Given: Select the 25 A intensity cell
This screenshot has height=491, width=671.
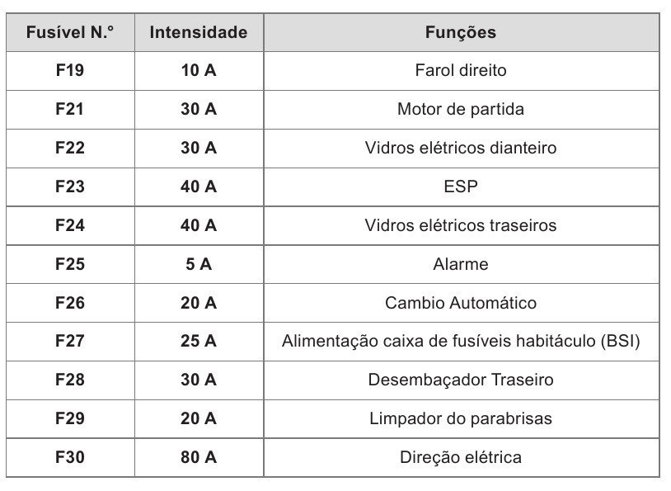Looking at the screenshot, I should click(199, 342).
